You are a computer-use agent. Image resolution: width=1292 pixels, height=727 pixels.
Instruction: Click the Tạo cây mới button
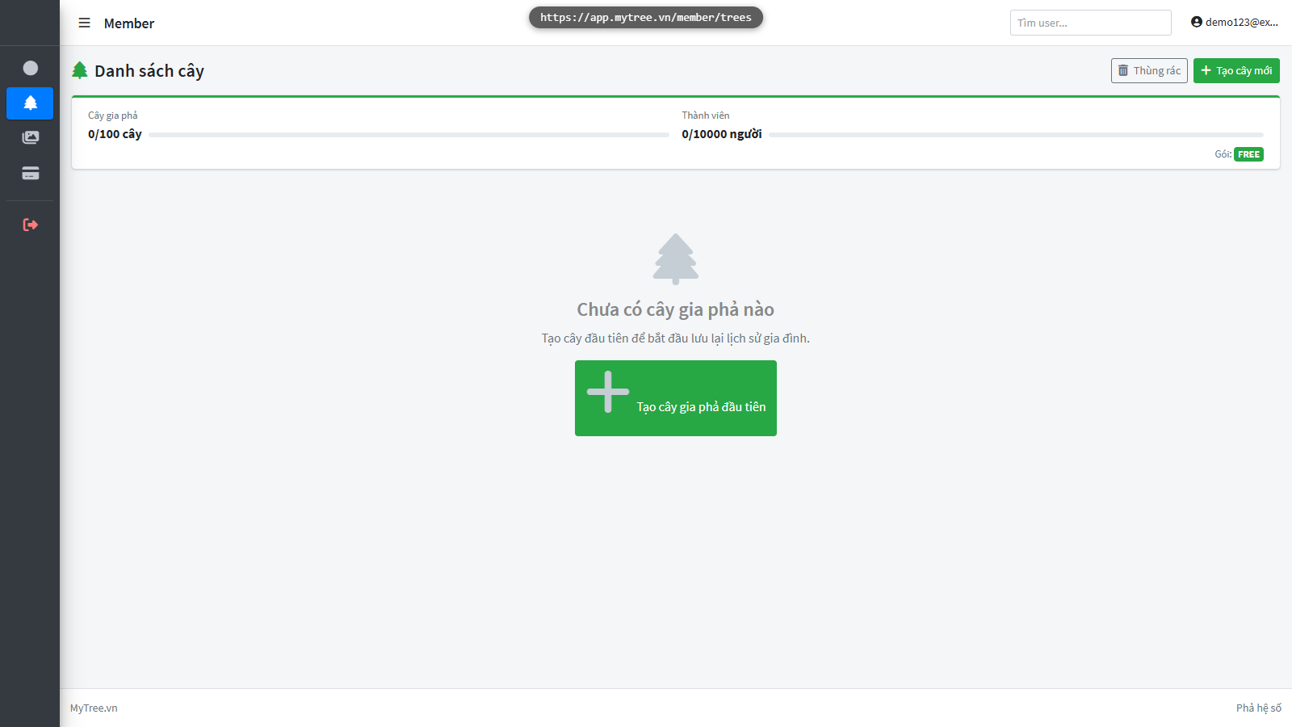pos(1236,70)
